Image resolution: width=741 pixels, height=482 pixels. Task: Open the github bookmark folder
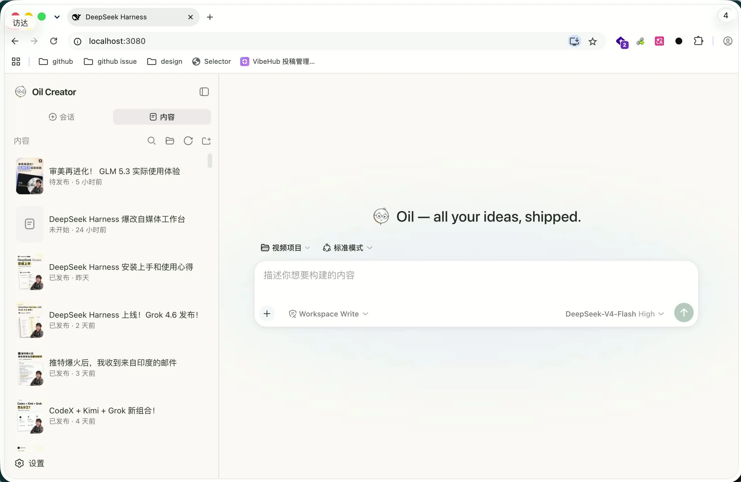coord(56,62)
